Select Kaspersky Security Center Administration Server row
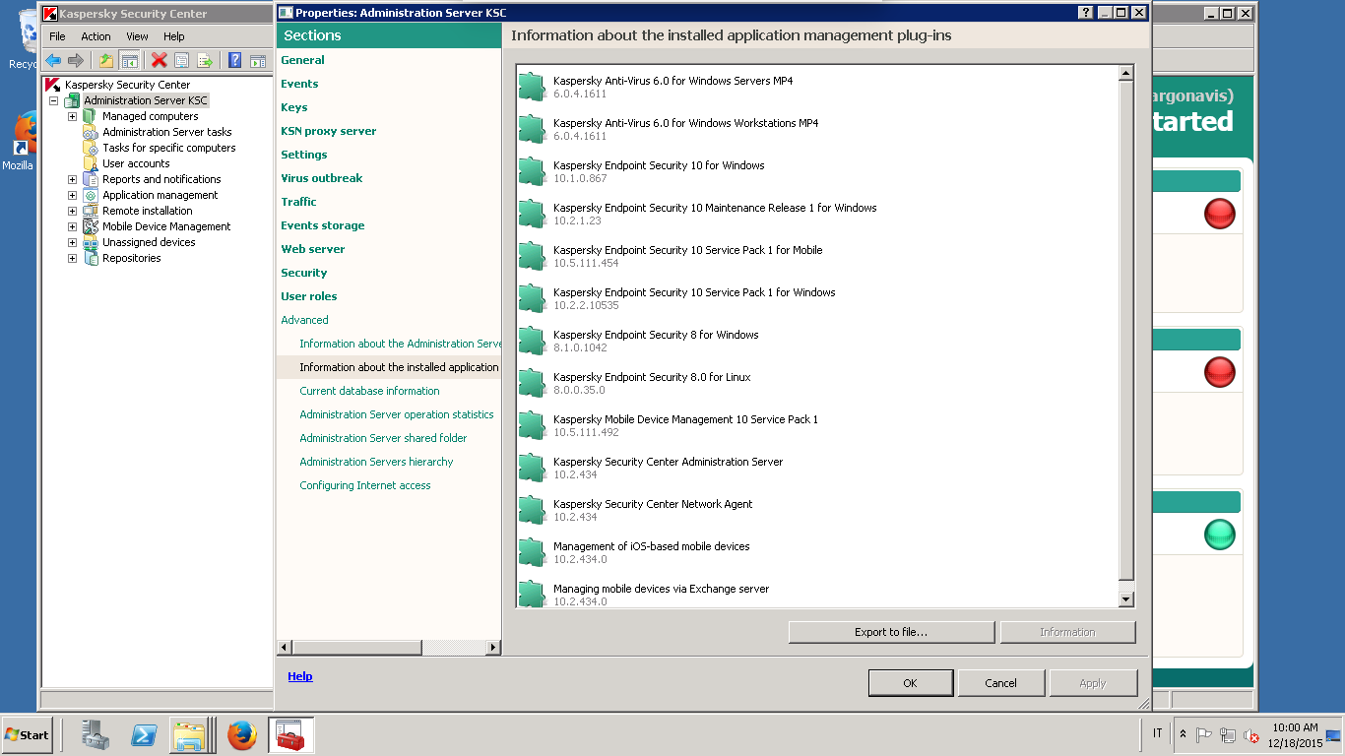Image resolution: width=1345 pixels, height=756 pixels. click(x=817, y=468)
